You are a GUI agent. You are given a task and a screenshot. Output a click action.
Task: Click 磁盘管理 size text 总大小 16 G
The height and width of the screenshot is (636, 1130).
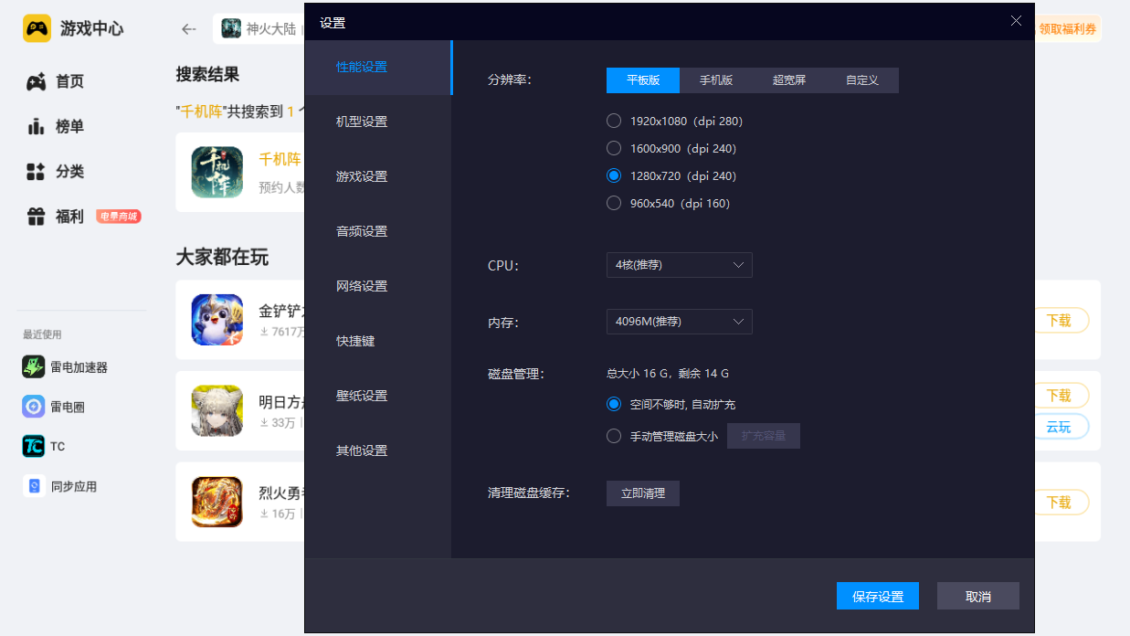pos(668,374)
